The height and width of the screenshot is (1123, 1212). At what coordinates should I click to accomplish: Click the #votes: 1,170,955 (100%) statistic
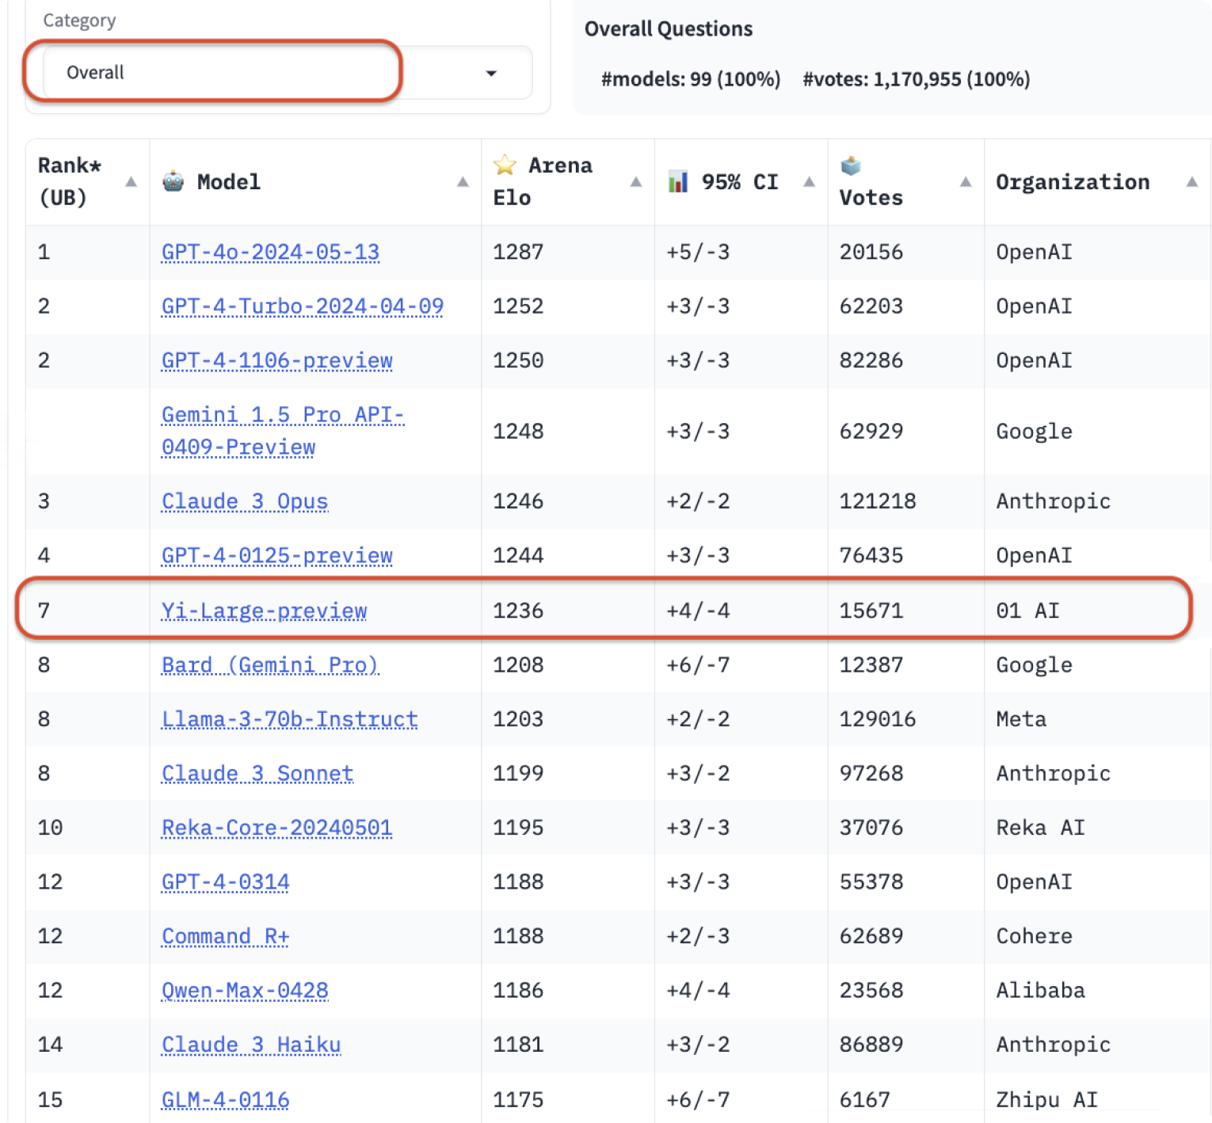pyautogui.click(x=917, y=79)
